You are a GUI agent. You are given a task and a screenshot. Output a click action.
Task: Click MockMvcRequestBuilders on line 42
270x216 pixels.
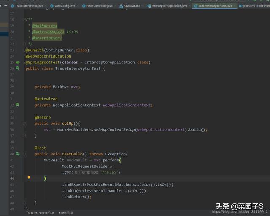[87, 166]
